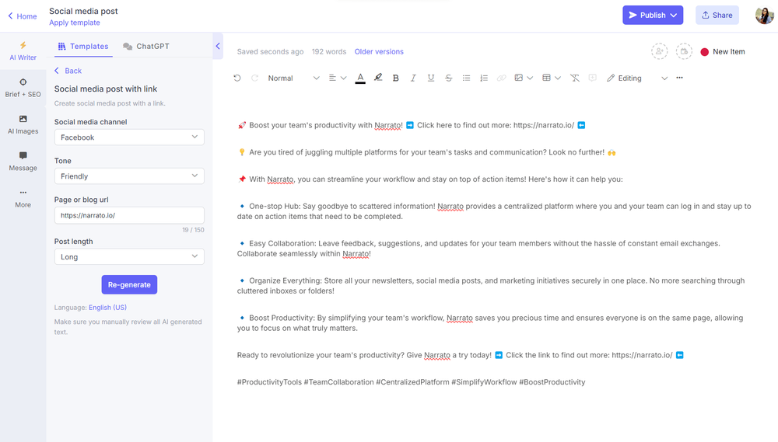Show More sidebar options

point(23,198)
